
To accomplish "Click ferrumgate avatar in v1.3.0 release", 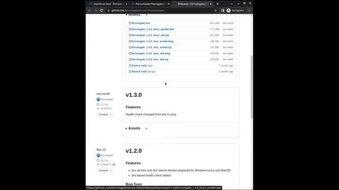I will [99, 99].
